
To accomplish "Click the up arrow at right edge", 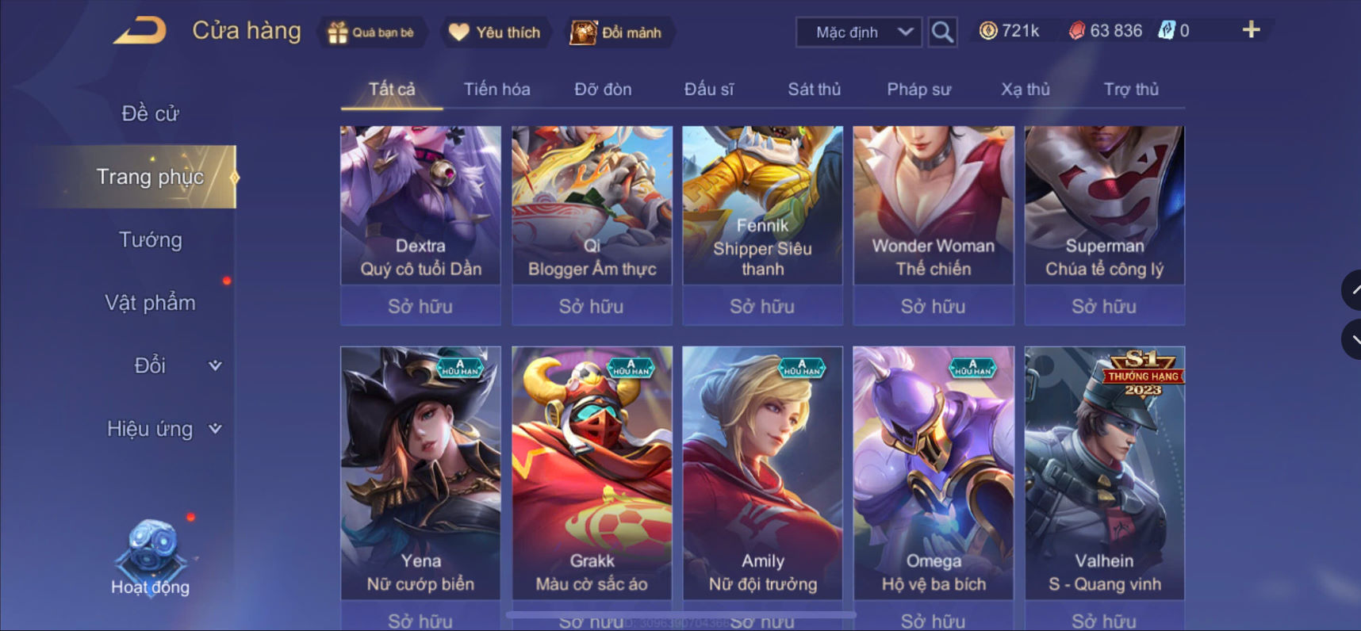I will (x=1352, y=290).
